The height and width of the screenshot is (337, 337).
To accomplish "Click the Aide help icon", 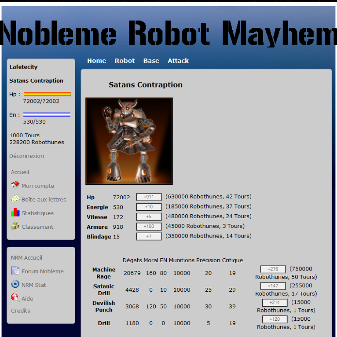I will (x=15, y=298).
